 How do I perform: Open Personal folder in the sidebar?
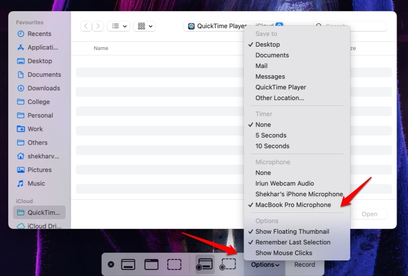(39, 115)
